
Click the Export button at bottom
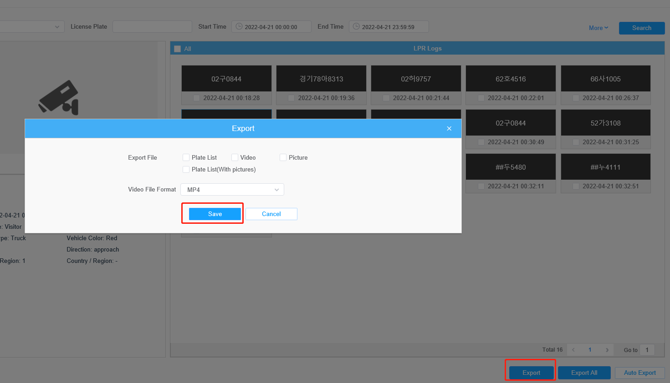(x=532, y=373)
